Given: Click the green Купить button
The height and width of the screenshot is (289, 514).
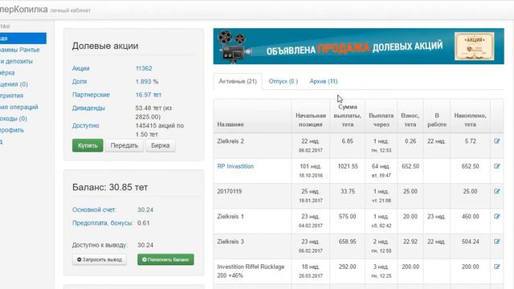Looking at the screenshot, I should click(88, 145).
